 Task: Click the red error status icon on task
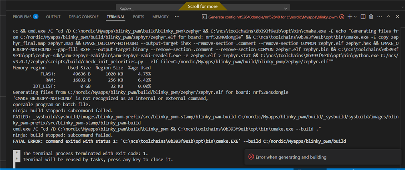coord(342,17)
